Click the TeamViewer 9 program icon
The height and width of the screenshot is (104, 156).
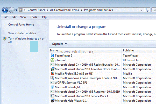pyautogui.click(x=53, y=56)
